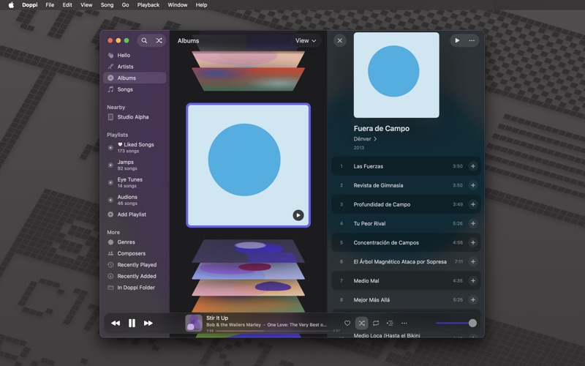Close the album detail panel

(x=339, y=40)
